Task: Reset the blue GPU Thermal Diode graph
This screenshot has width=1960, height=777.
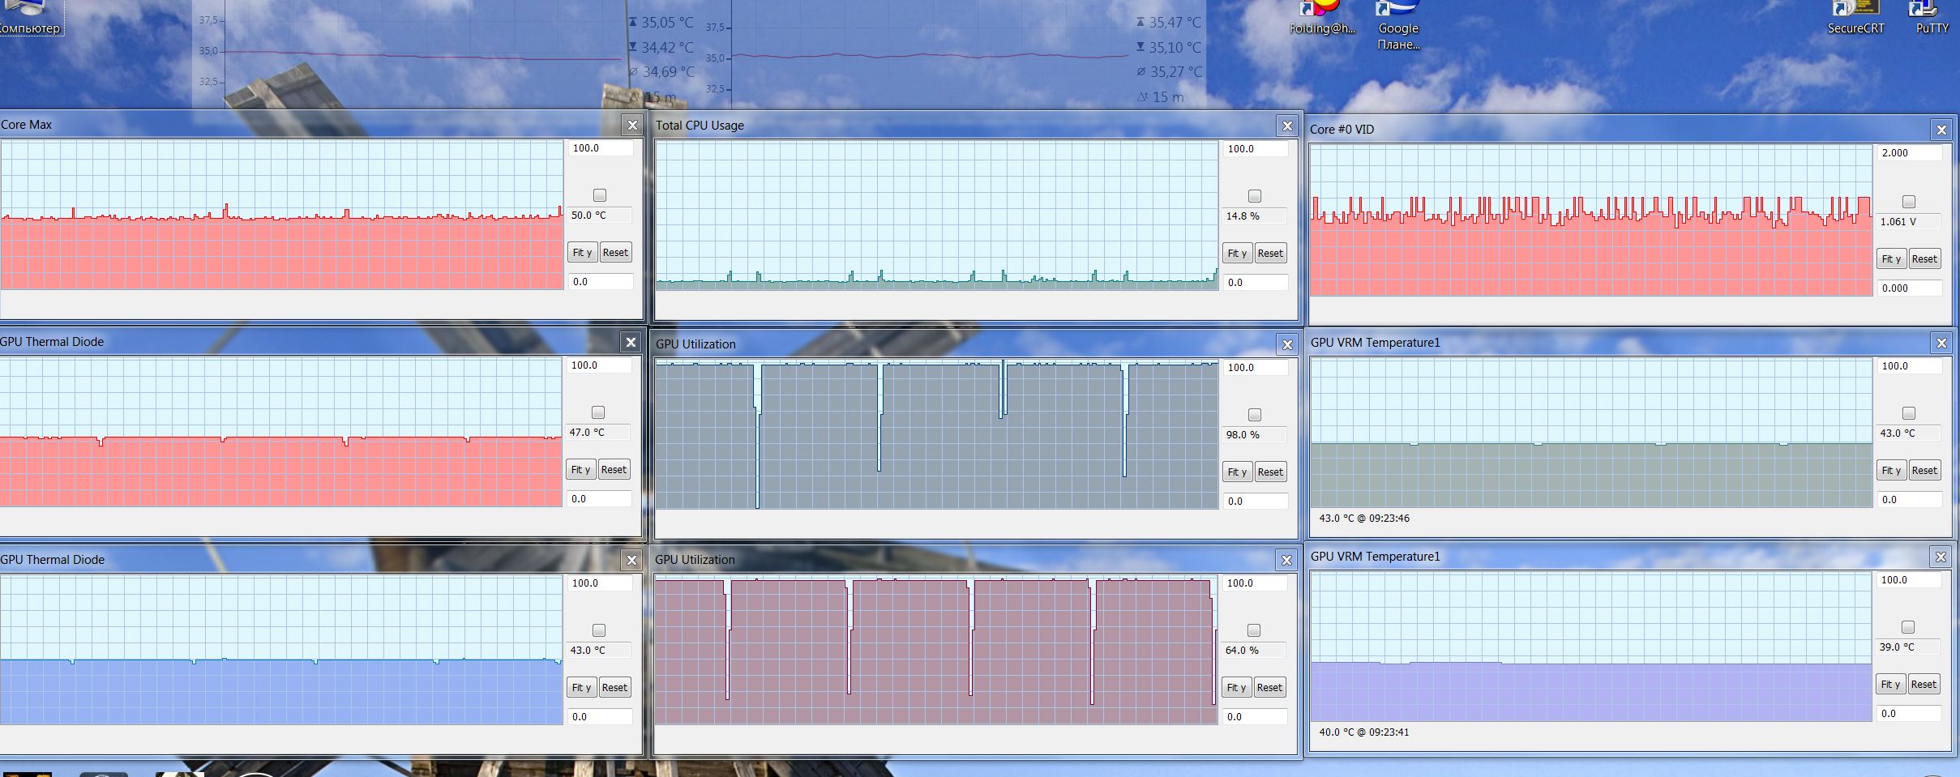Action: point(614,687)
